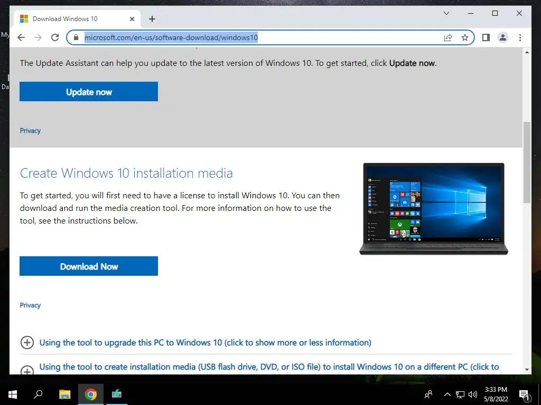Click the volume speaker icon in tray
This screenshot has width=541, height=405.
coord(473,394)
